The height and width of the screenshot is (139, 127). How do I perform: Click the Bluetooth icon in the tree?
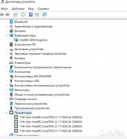[11, 22]
